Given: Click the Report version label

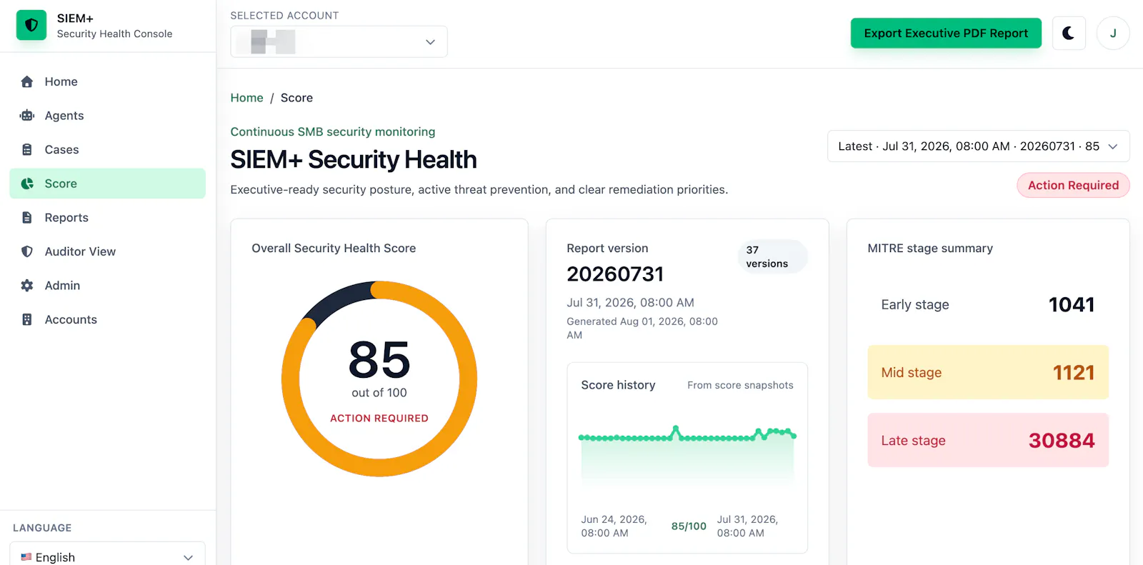Looking at the screenshot, I should [x=607, y=249].
